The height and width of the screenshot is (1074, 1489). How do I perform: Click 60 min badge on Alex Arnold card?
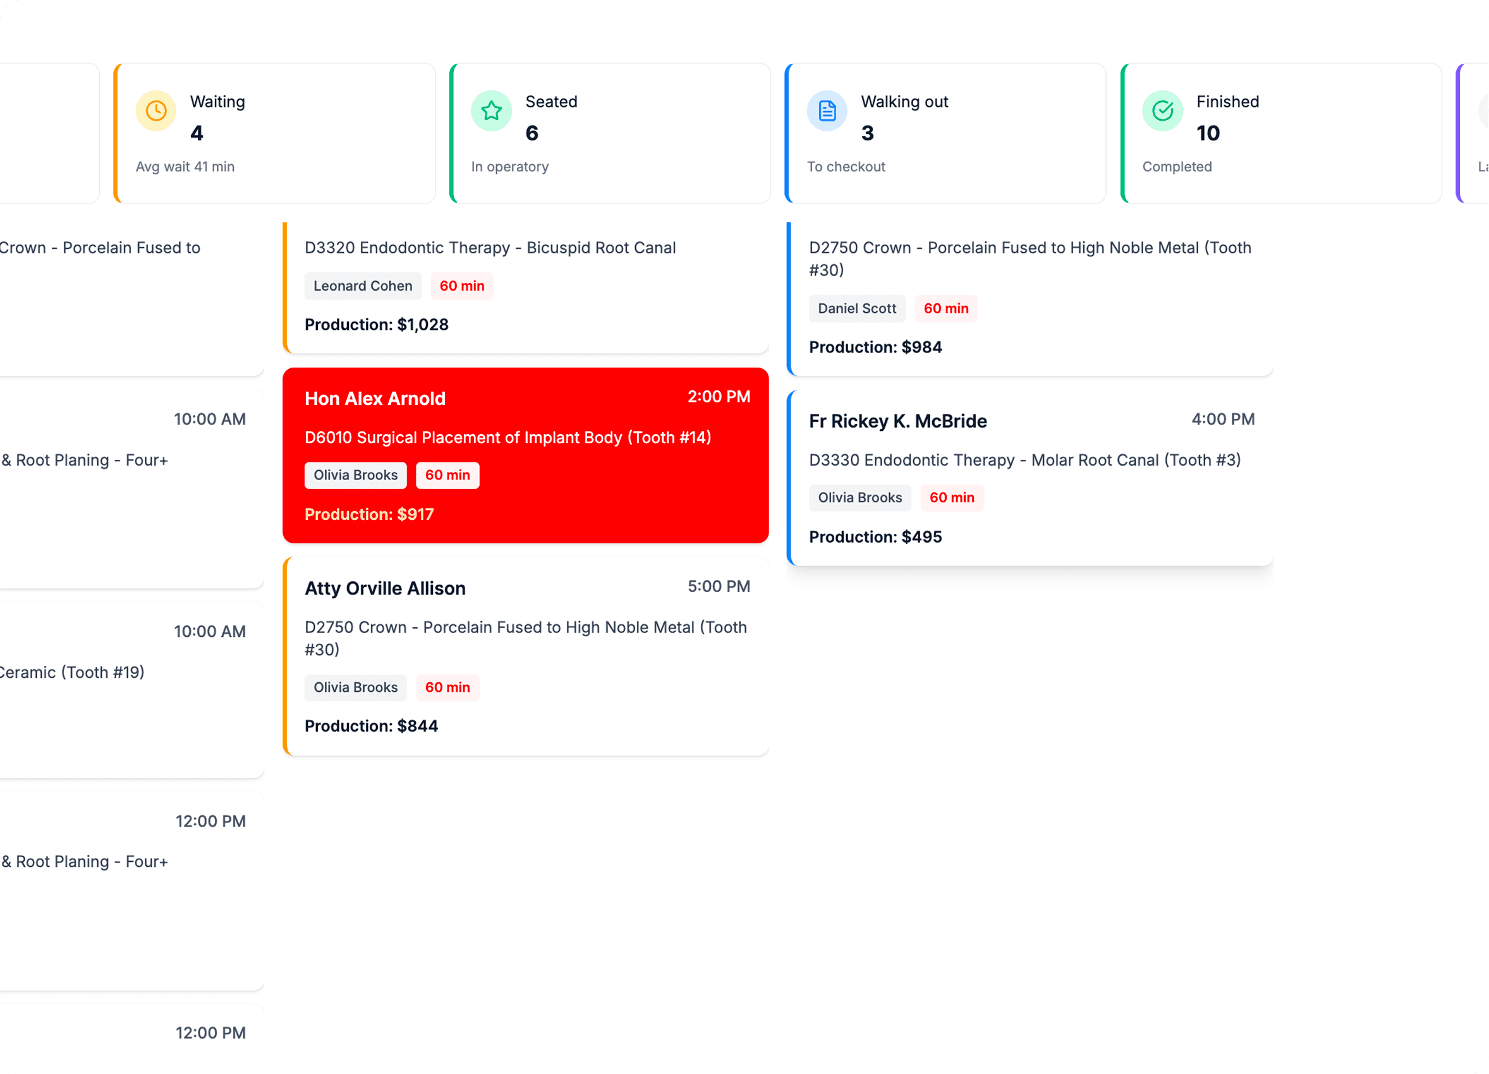(x=447, y=475)
